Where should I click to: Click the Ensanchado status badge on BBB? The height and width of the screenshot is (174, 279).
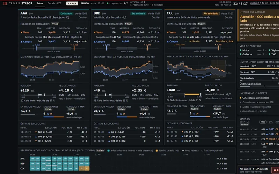(x=138, y=14)
